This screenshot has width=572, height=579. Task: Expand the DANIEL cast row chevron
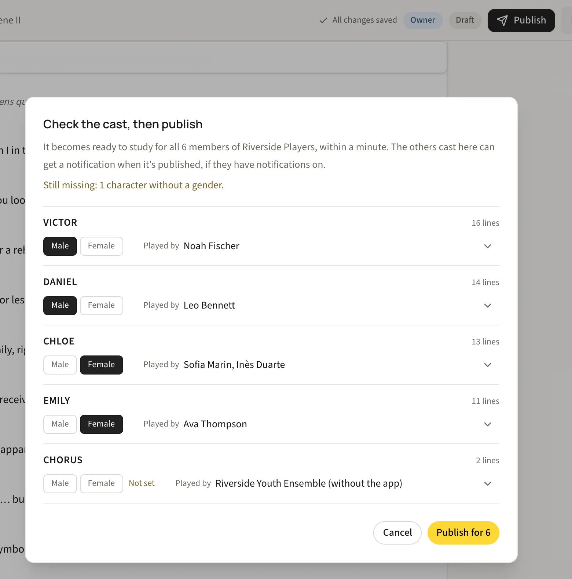[x=487, y=305]
